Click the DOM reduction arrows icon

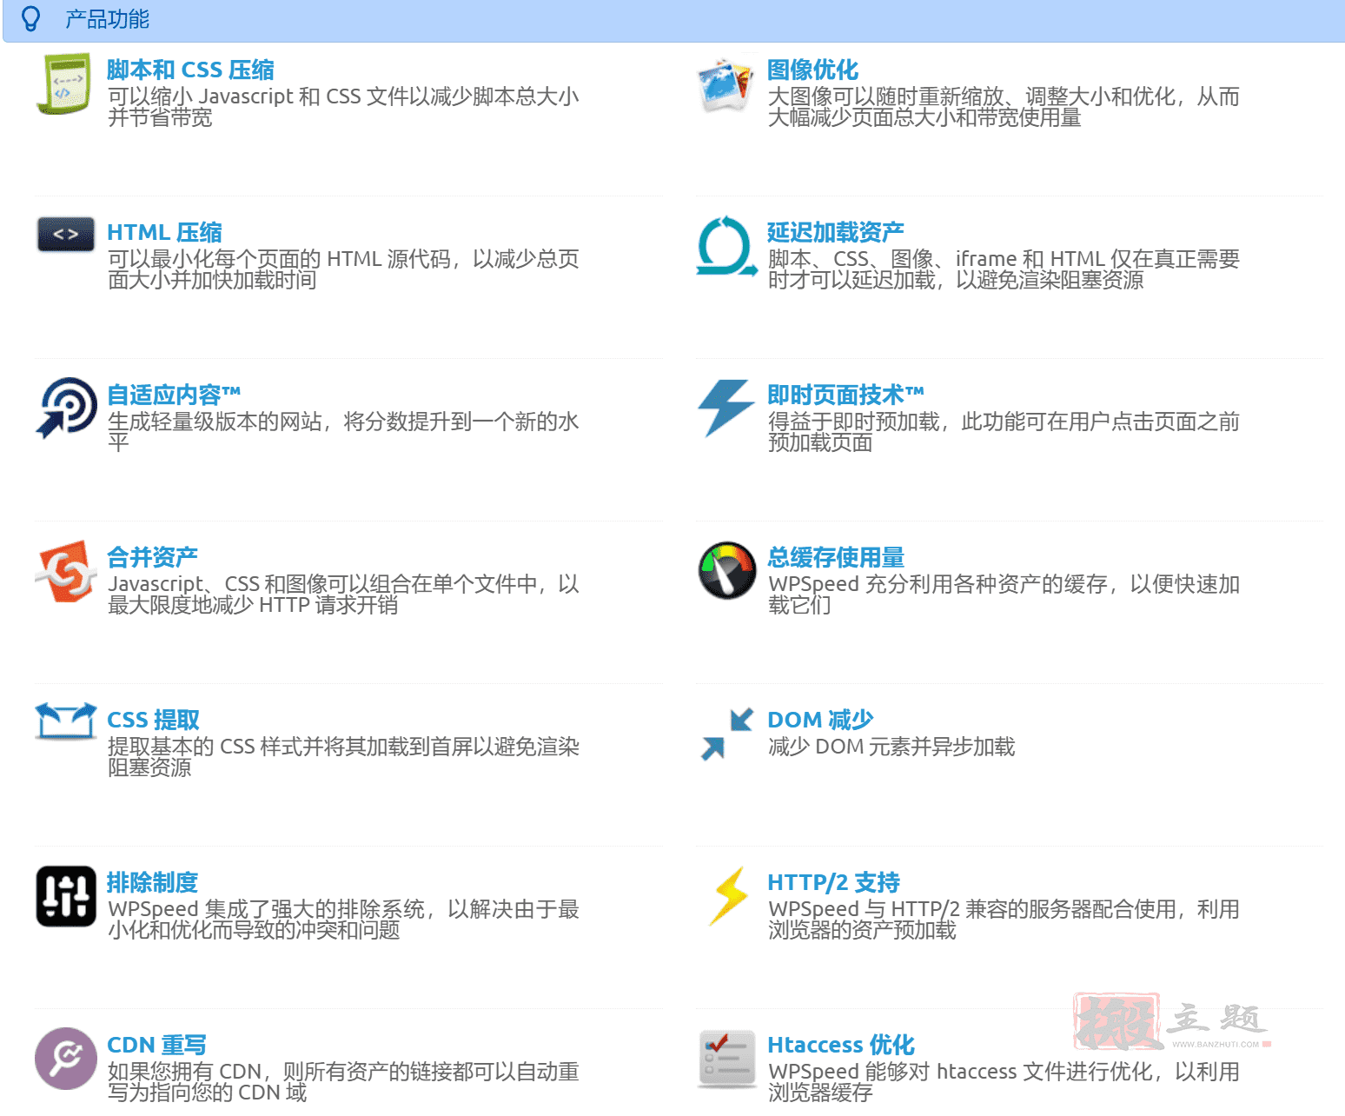point(726,734)
